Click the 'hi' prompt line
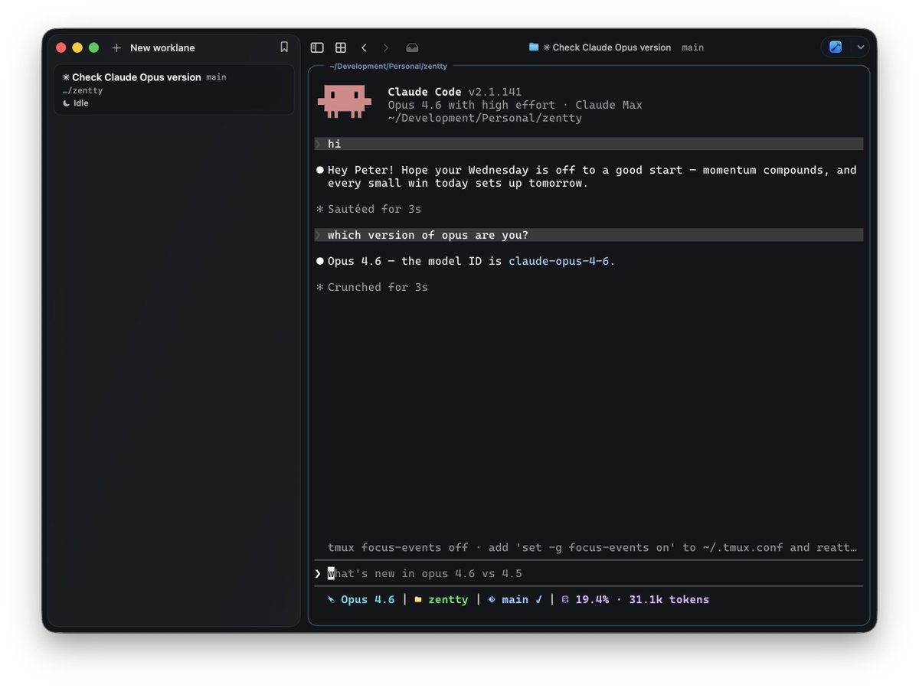This screenshot has height=688, width=919. (589, 144)
